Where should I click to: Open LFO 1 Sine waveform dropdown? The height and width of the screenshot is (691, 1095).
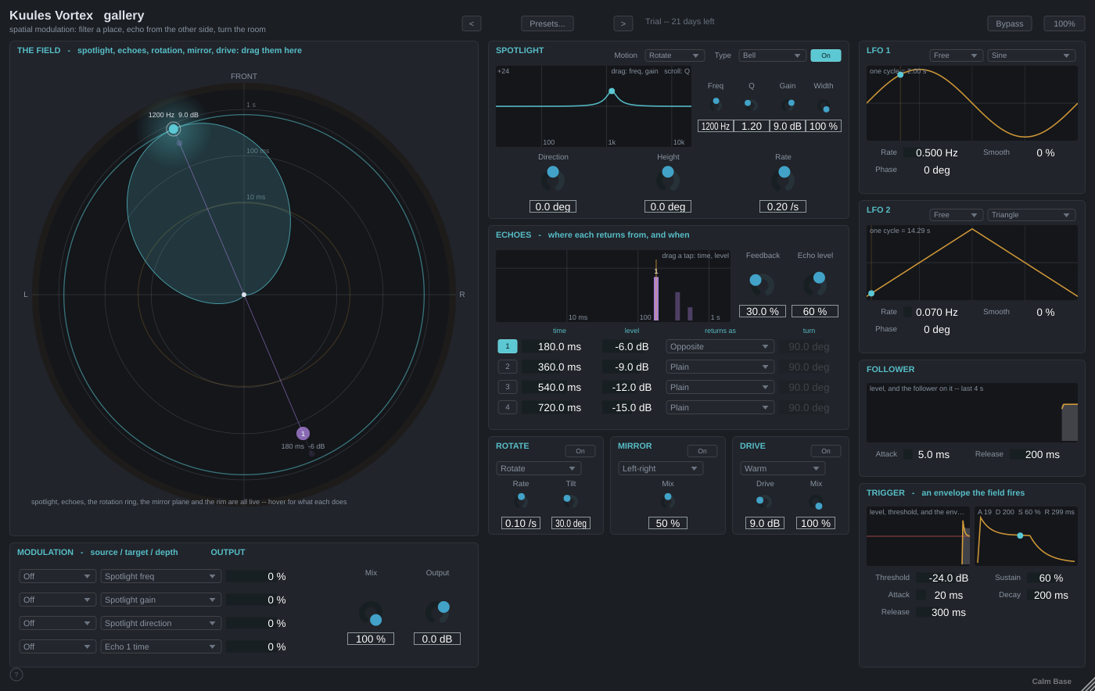coord(1032,55)
